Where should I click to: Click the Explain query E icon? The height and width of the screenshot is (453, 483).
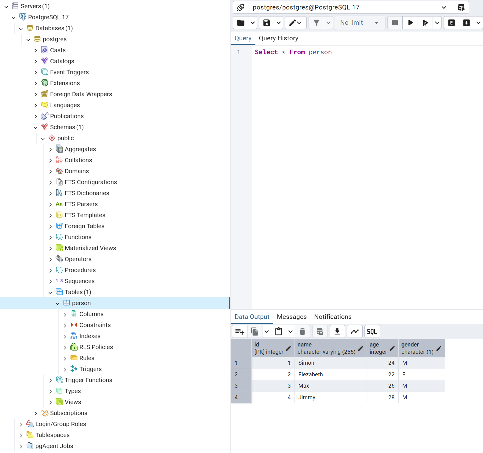(451, 23)
